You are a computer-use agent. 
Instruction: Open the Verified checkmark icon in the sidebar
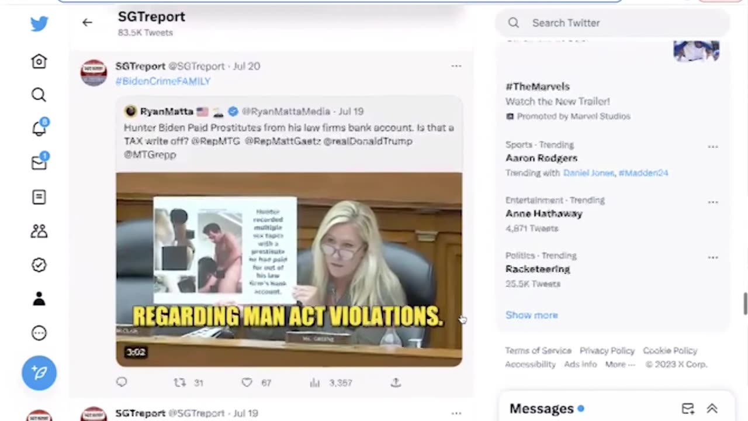tap(39, 265)
